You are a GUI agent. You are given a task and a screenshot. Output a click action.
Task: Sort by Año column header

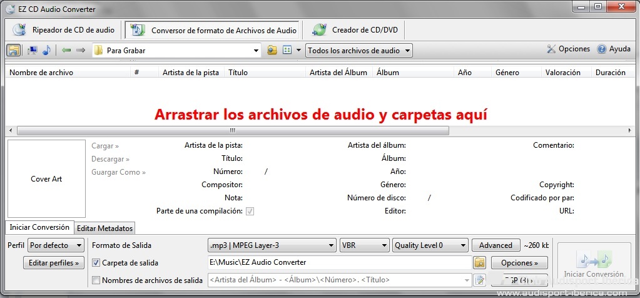[x=473, y=72]
